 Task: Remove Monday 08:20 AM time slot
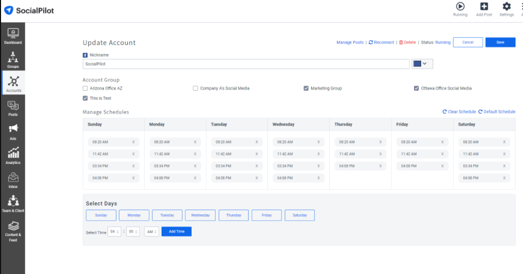pyautogui.click(x=195, y=142)
